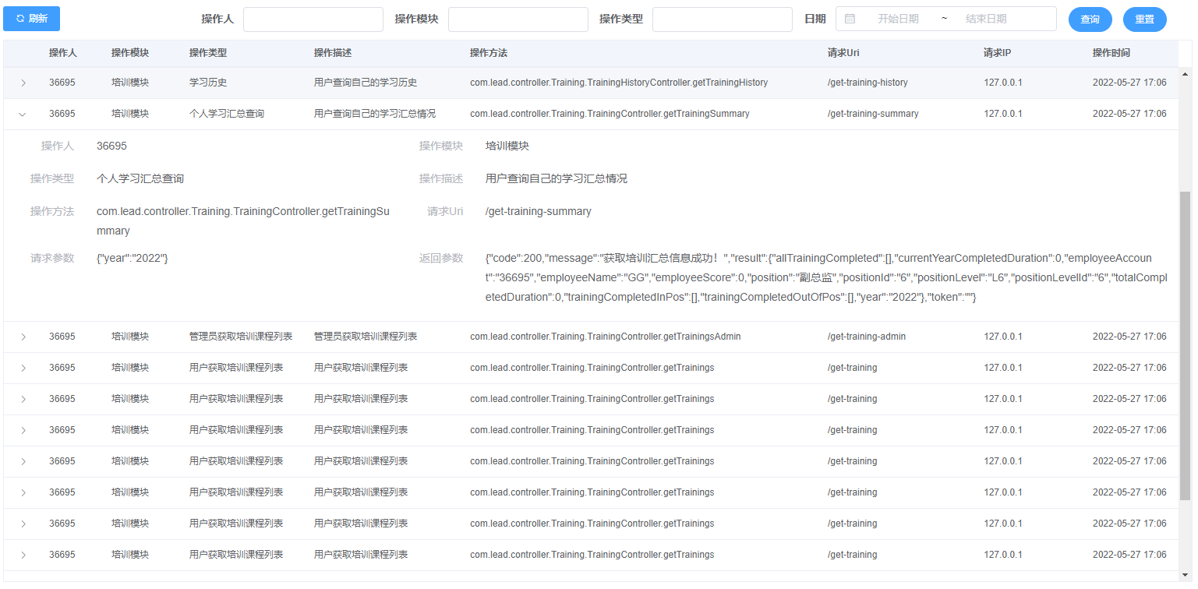Click the 重置 reset button
The width and height of the screenshot is (1198, 589).
tap(1144, 19)
